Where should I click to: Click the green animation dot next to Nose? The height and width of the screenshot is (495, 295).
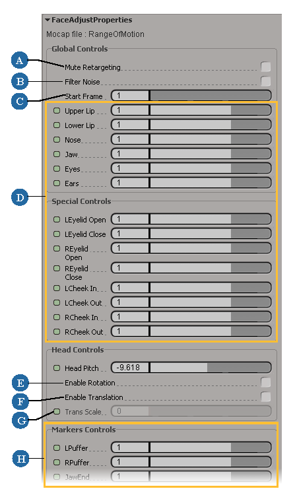[57, 139]
